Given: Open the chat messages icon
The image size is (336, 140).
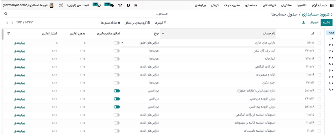Looking at the screenshot, I should click(x=111, y=6).
